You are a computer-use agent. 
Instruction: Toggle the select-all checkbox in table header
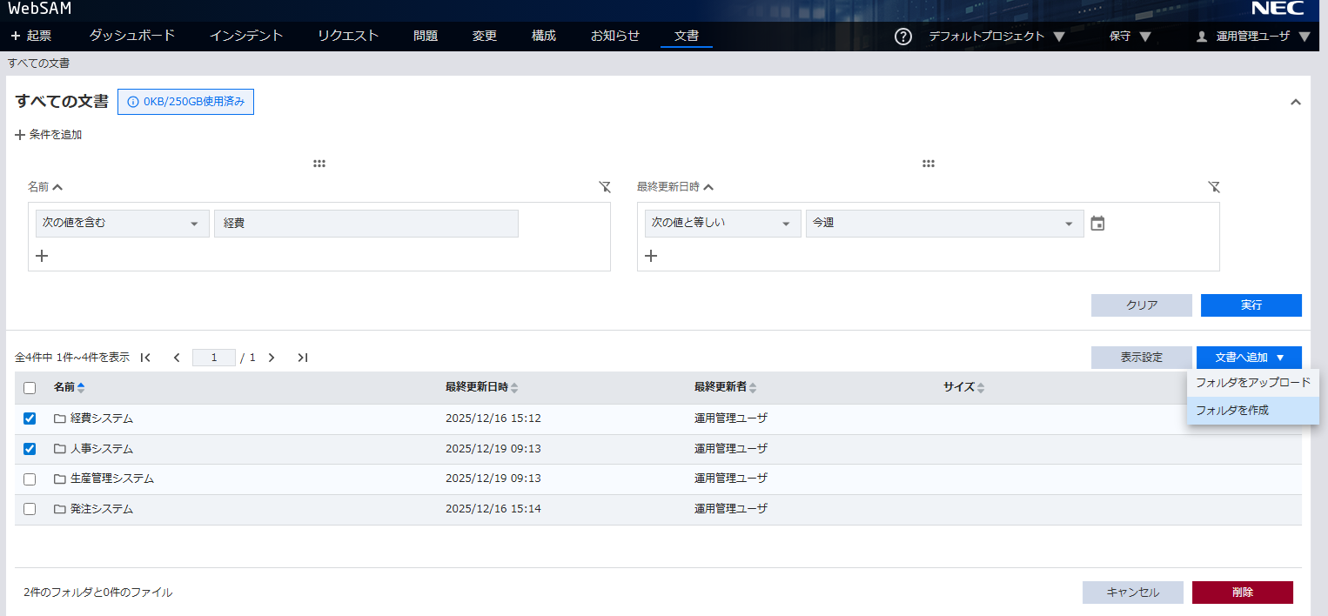(x=30, y=388)
